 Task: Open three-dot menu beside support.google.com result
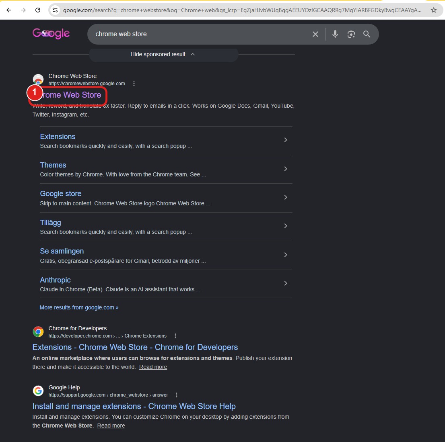click(x=177, y=395)
